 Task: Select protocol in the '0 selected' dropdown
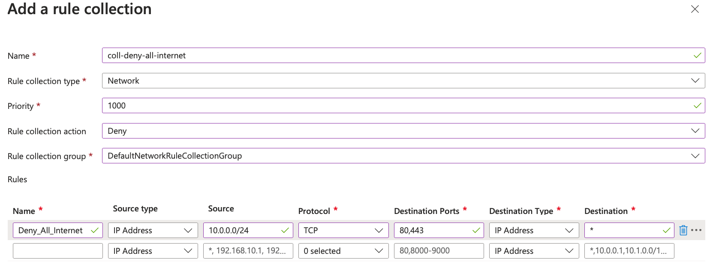point(343,251)
